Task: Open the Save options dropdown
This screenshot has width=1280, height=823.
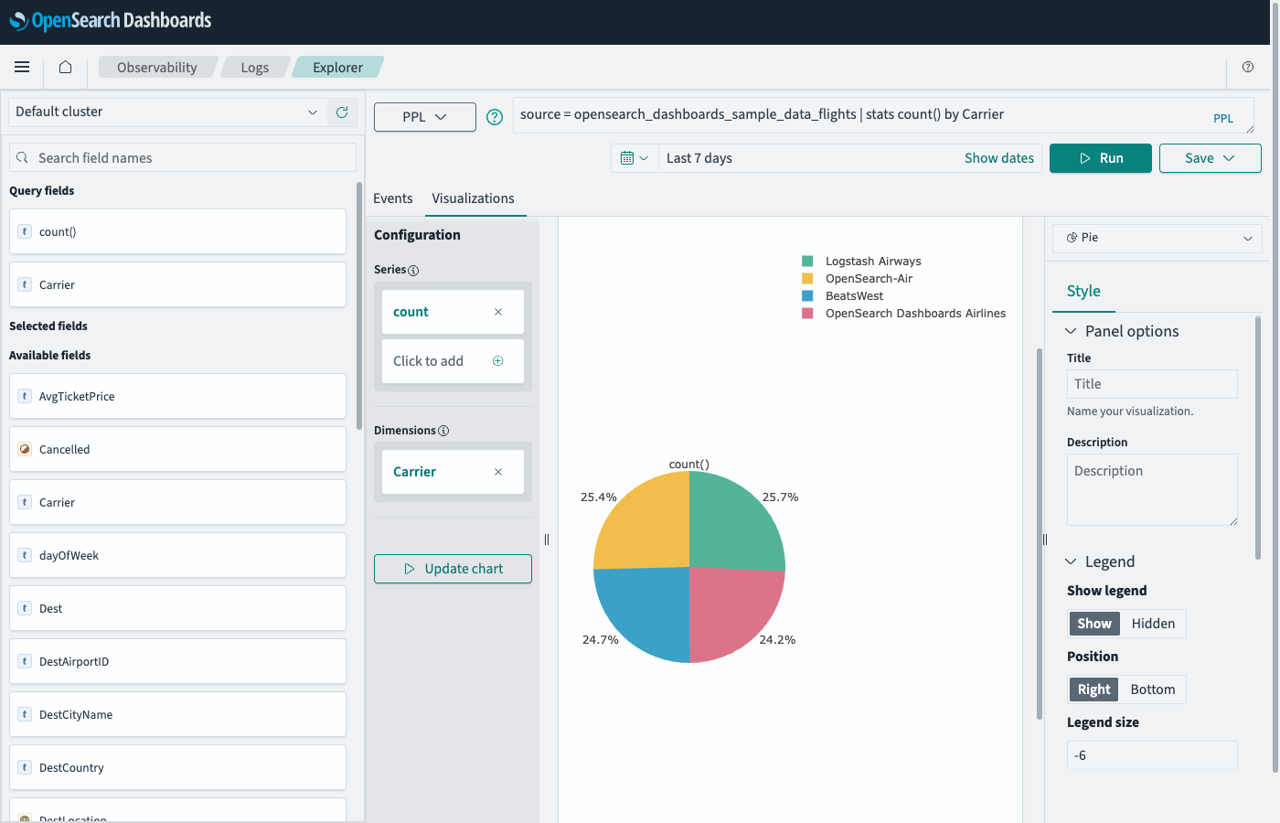Action: click(1211, 158)
